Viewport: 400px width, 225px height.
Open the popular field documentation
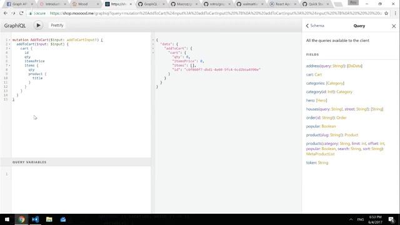coord(312,126)
